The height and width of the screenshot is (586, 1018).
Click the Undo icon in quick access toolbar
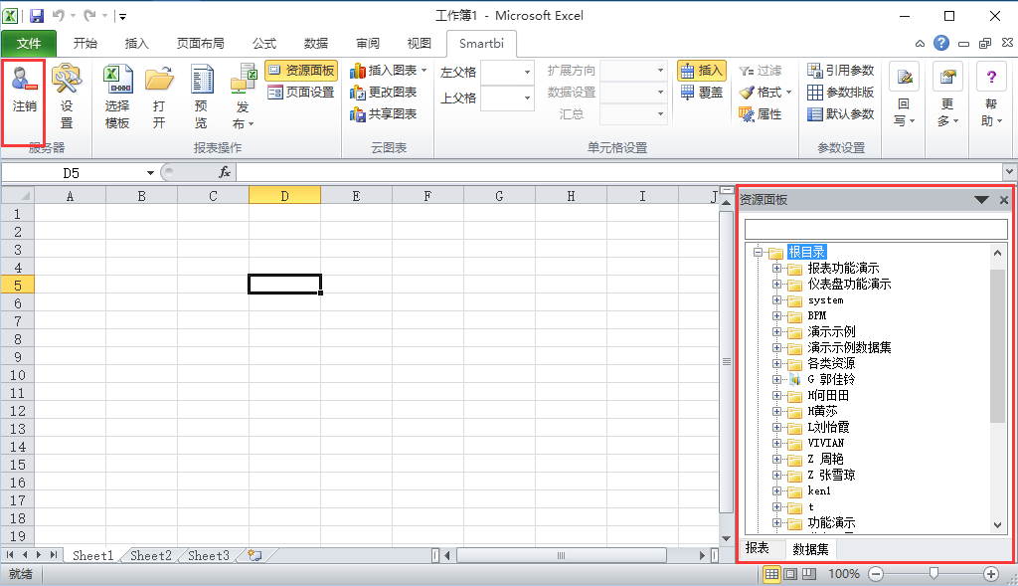(x=59, y=16)
